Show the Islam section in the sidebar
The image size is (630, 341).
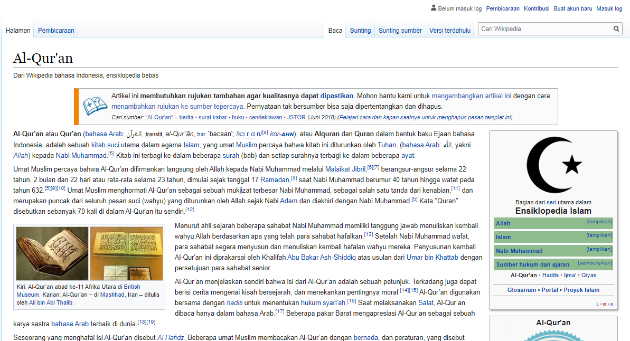coord(599,235)
